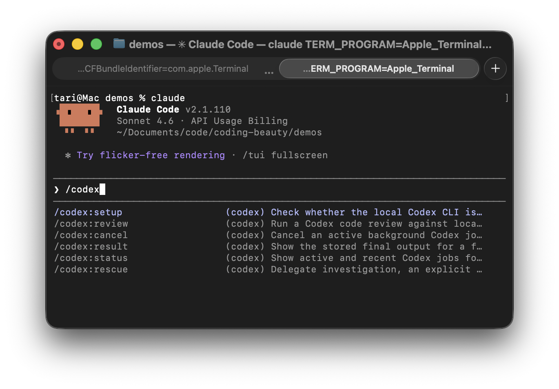Switch to the CFBundleIdentifier terminal tab
The image size is (559, 389).
pos(163,69)
